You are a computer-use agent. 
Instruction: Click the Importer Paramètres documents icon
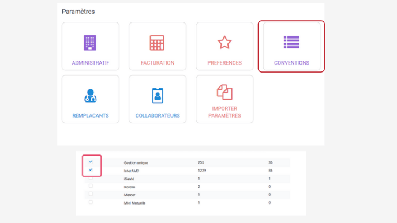(x=224, y=92)
